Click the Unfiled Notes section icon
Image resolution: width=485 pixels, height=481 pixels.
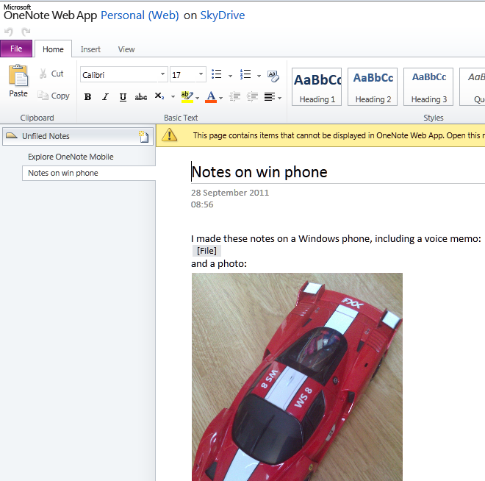coord(12,135)
